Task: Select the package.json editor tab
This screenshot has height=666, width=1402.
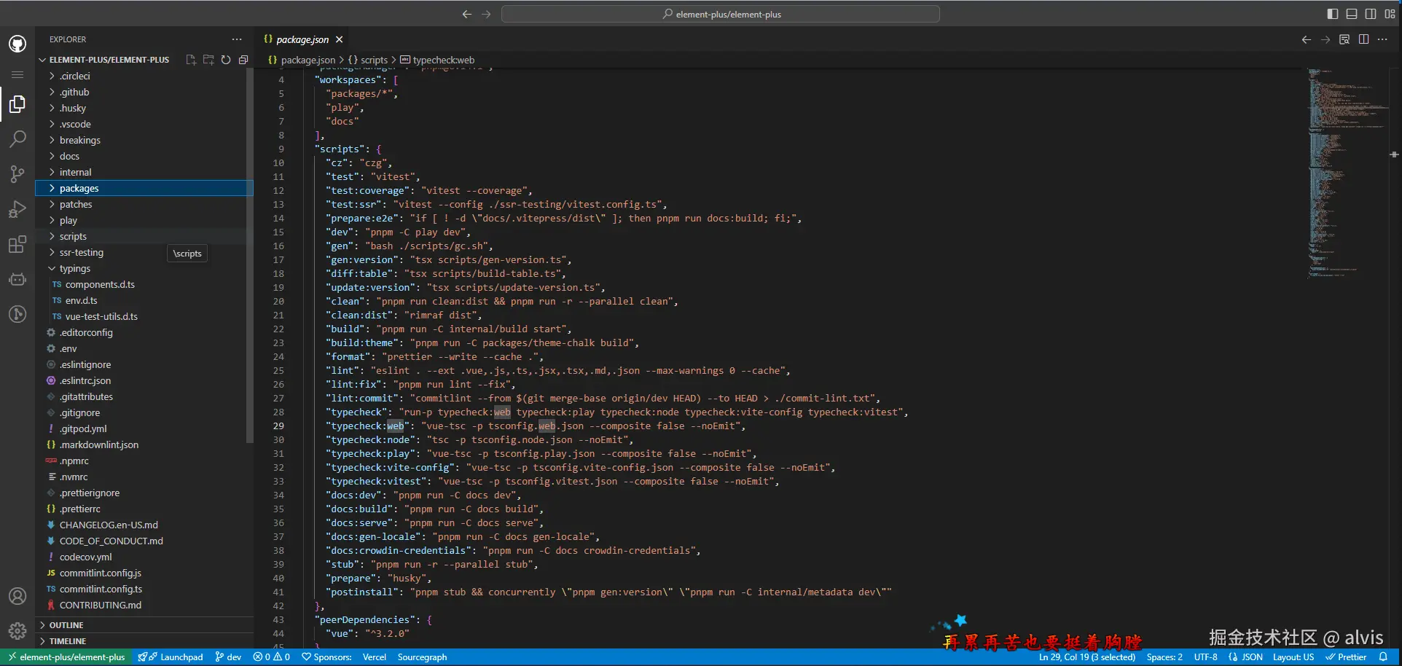Action: pyautogui.click(x=302, y=39)
